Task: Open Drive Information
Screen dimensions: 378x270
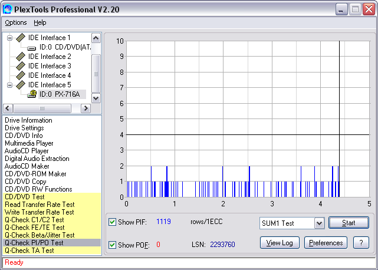Action: [x=28, y=120]
